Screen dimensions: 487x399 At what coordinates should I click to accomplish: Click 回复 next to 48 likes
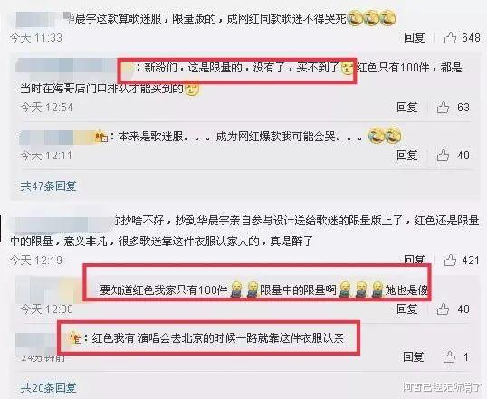point(407,309)
